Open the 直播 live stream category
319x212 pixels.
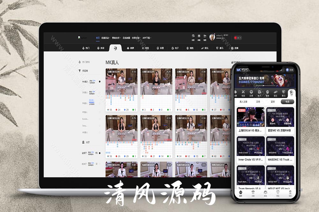(234, 48)
